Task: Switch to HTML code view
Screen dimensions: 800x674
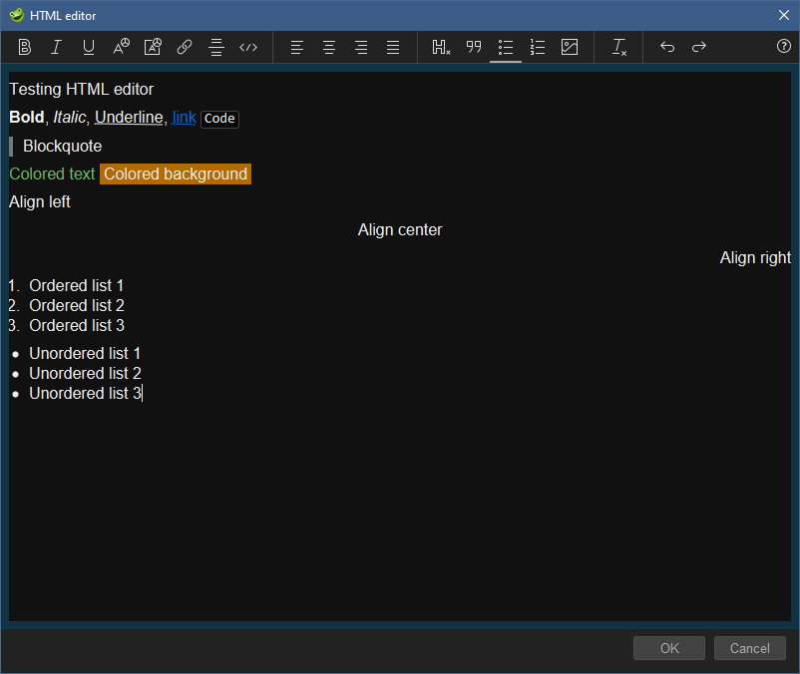Action: pyautogui.click(x=248, y=47)
